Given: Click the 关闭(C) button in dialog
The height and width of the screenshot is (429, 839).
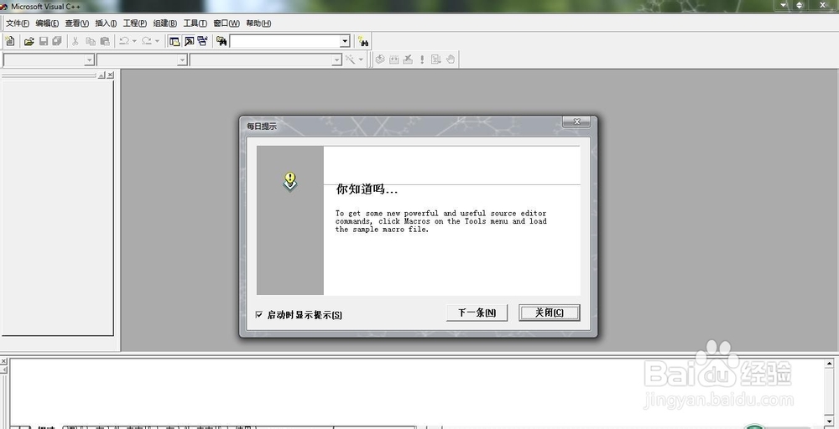Looking at the screenshot, I should pyautogui.click(x=549, y=313).
